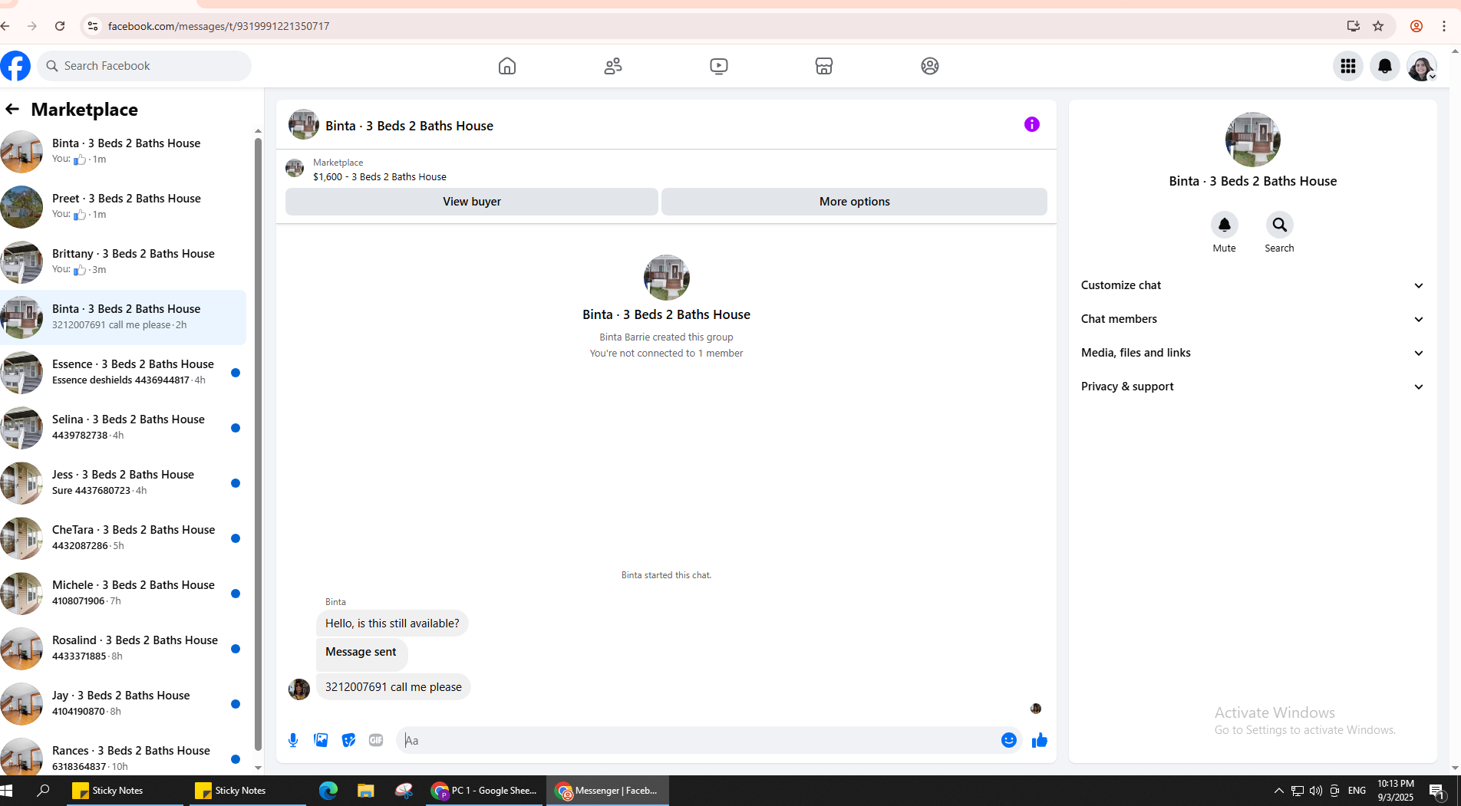
Task: Open Essence deshields conversation
Action: tap(123, 372)
